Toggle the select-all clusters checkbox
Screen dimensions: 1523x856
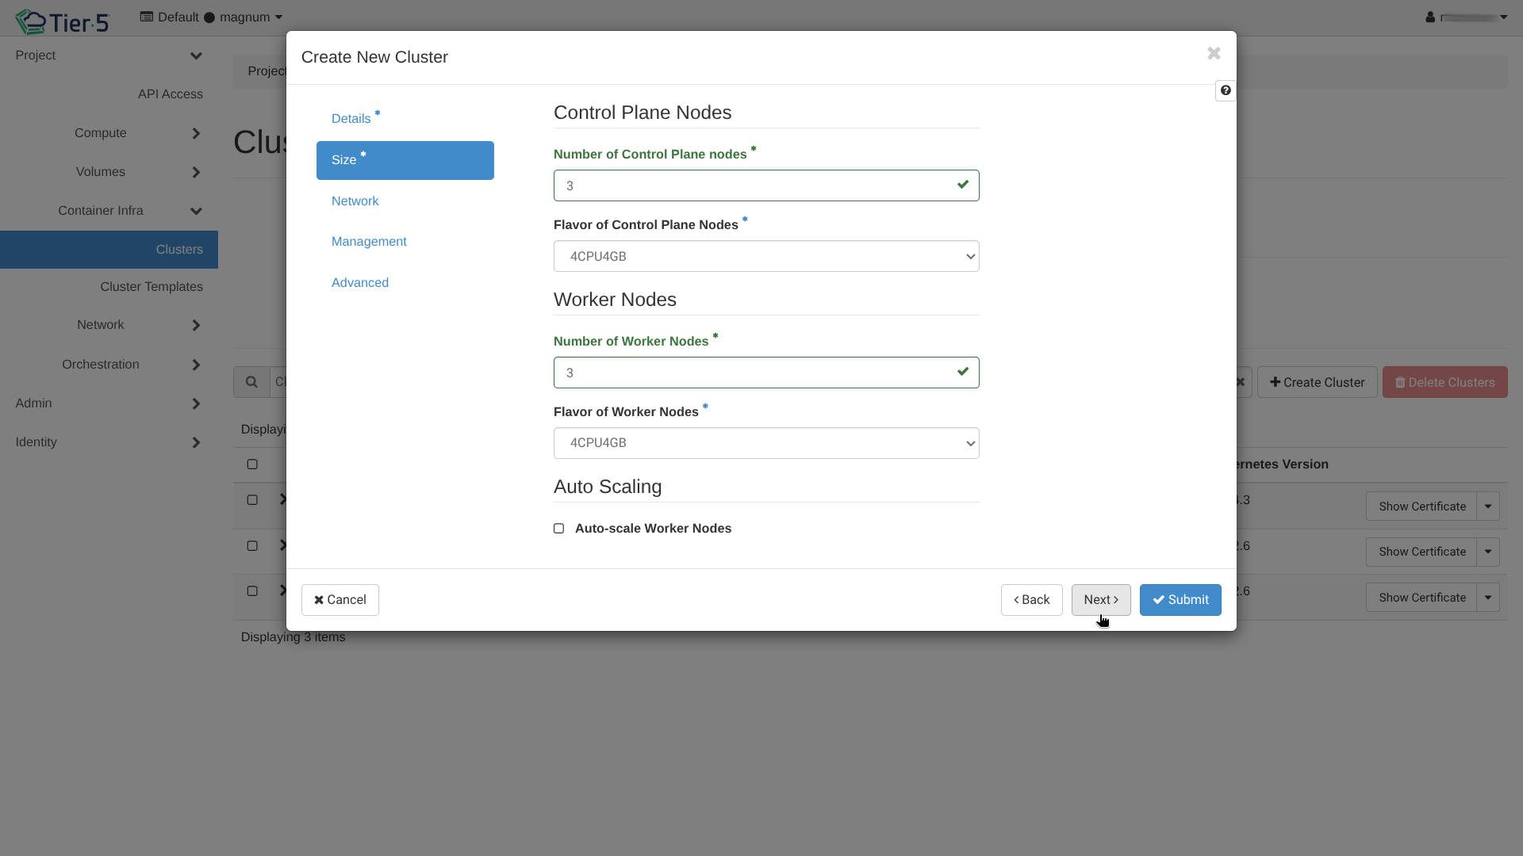point(252,464)
